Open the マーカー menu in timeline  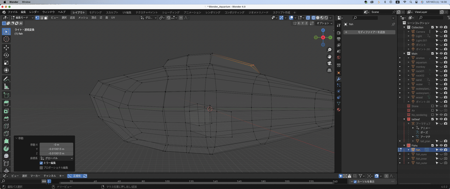tap(35, 176)
